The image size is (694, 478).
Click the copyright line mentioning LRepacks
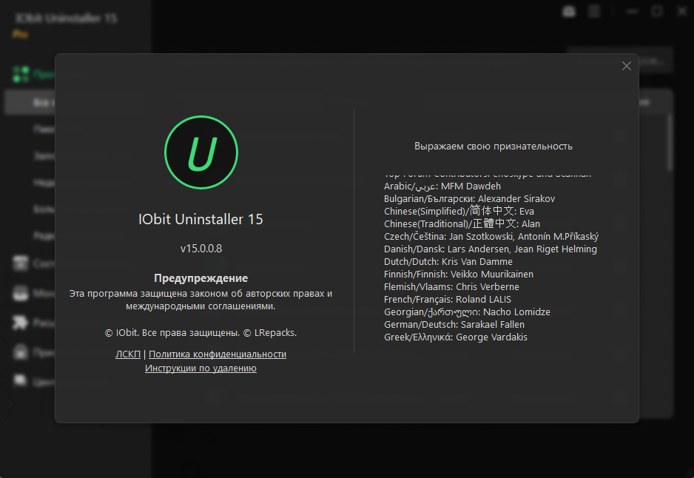click(x=201, y=333)
